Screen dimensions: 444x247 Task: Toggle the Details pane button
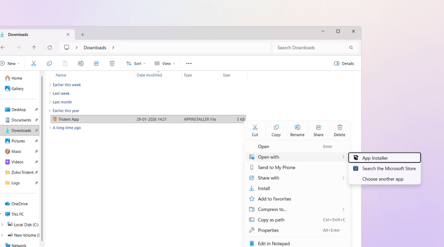[344, 63]
